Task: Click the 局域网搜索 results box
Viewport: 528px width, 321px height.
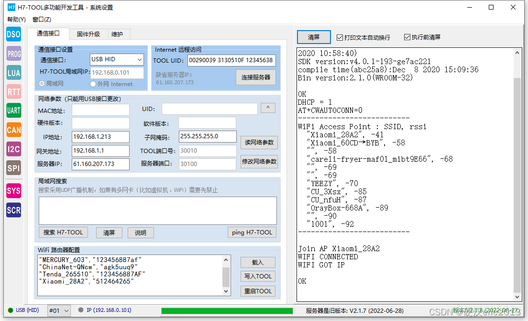Action: 158,211
